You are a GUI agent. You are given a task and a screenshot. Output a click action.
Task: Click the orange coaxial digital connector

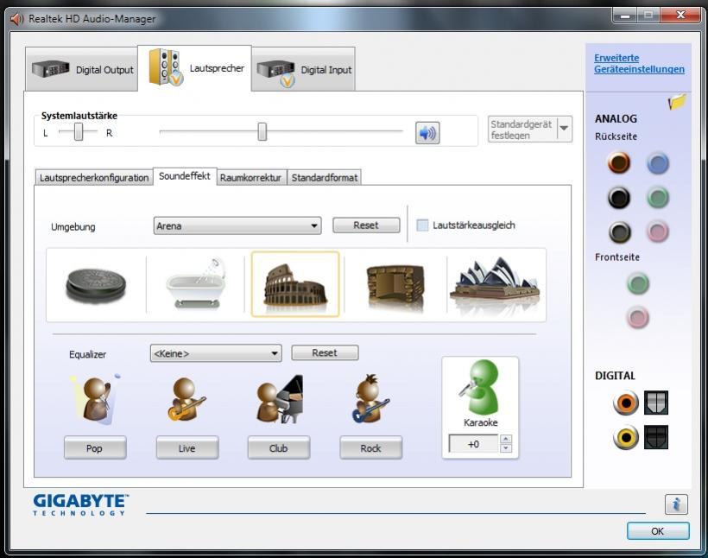point(625,403)
